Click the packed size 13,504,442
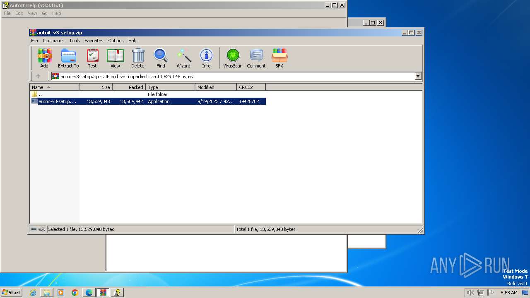 click(132, 101)
